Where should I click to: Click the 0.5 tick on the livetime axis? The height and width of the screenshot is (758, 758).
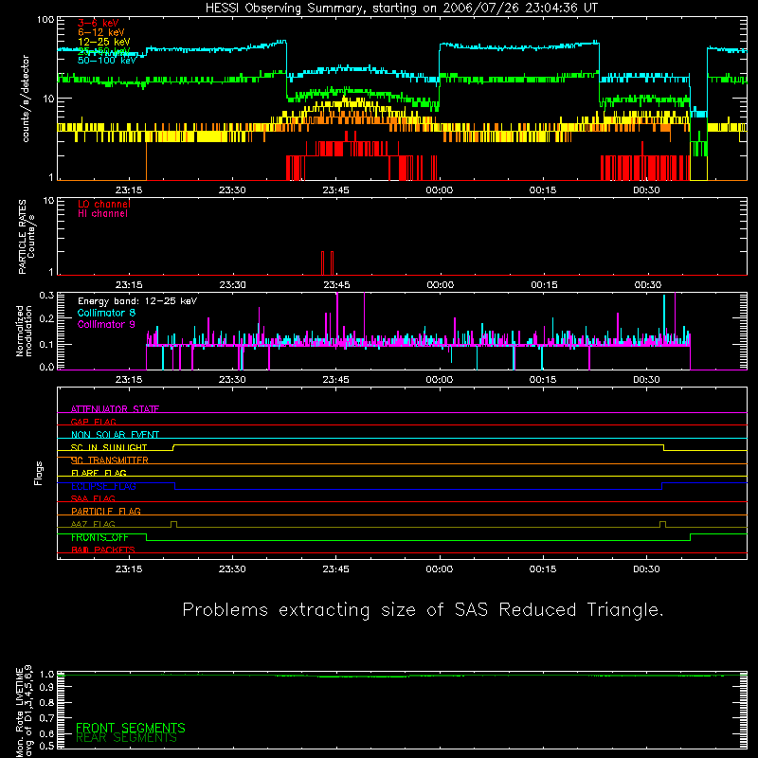pyautogui.click(x=46, y=746)
